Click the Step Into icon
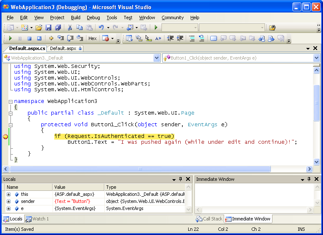This screenshot has width=323, height=235. pos(61,38)
